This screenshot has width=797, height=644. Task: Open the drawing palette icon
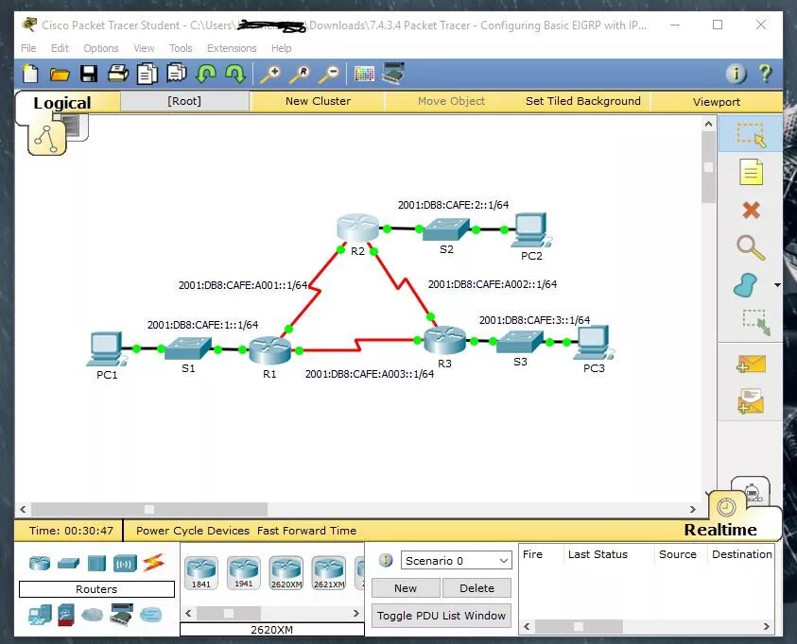(364, 74)
